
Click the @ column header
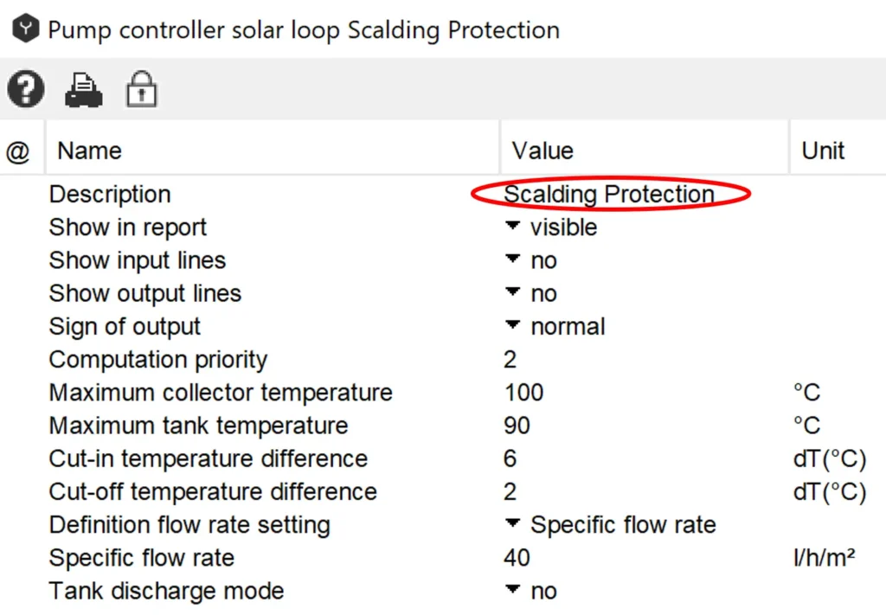pos(18,151)
